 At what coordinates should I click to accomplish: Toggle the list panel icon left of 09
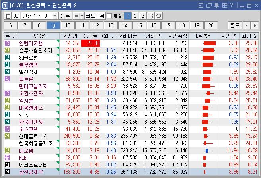8,16
